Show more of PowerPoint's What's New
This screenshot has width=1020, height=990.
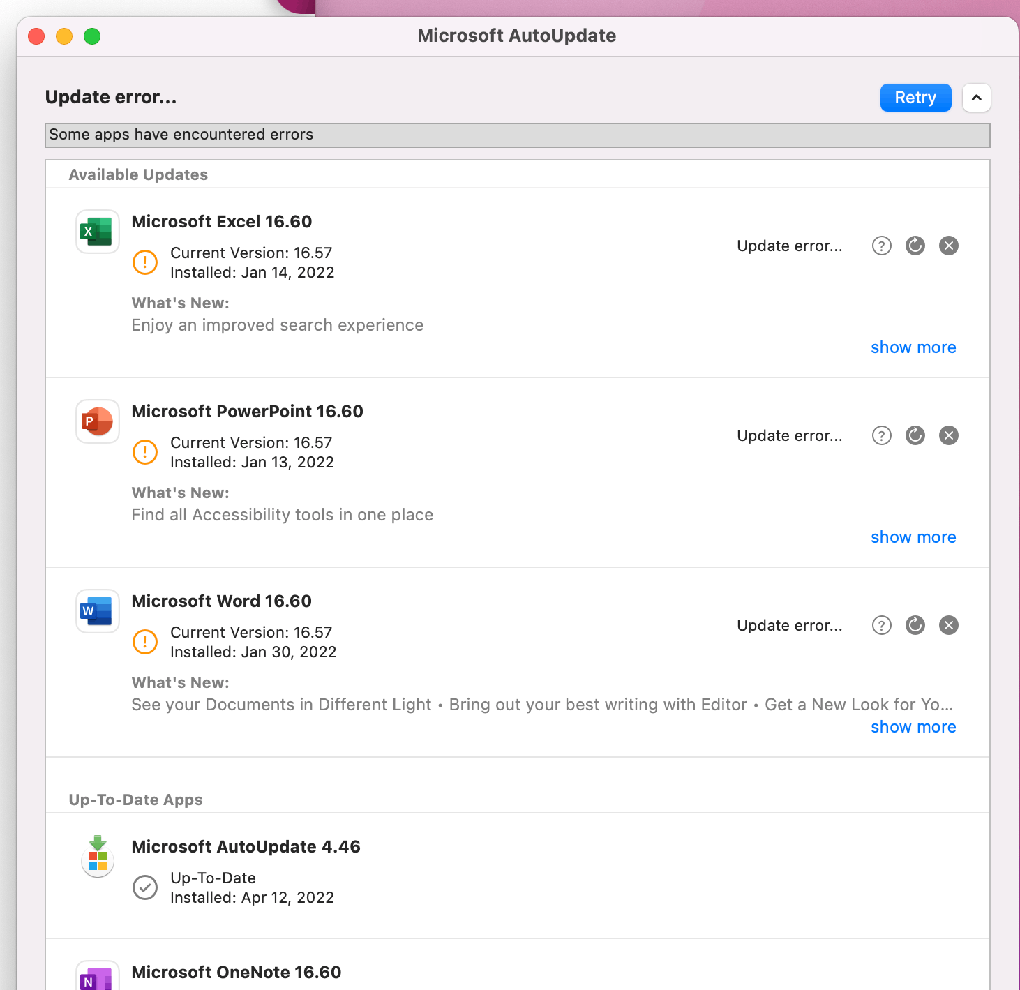(x=913, y=537)
